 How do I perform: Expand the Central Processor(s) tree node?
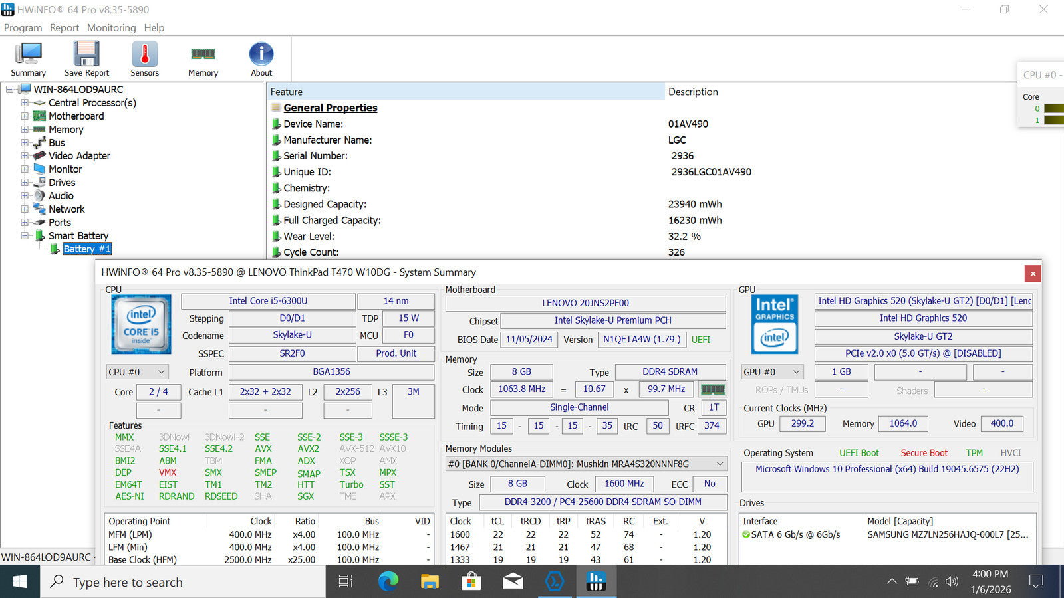tap(25, 103)
